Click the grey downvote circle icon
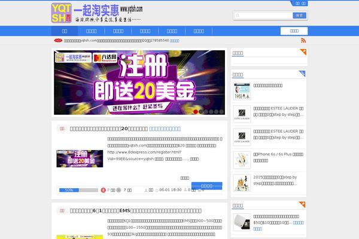The image size is (359, 239). 118,190
